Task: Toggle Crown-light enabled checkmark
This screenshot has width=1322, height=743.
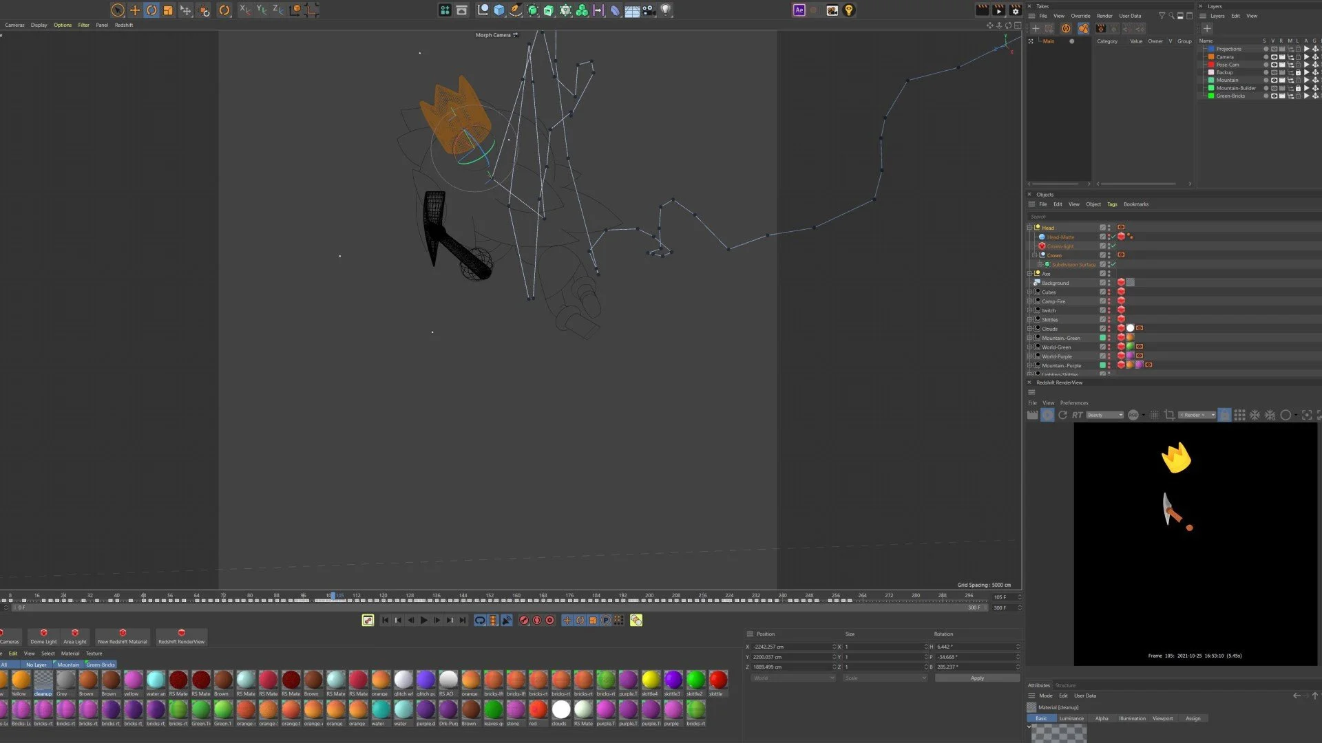Action: (x=1113, y=246)
